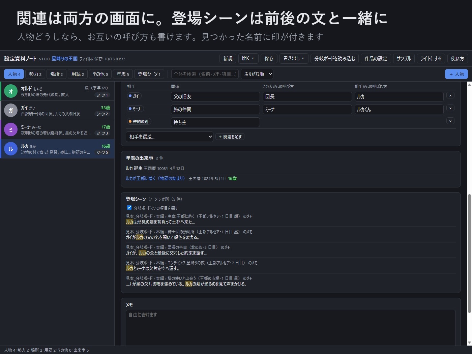Screen dimensions: 472x354
Task: Click the メモ text area
Action: [x=291, y=328]
